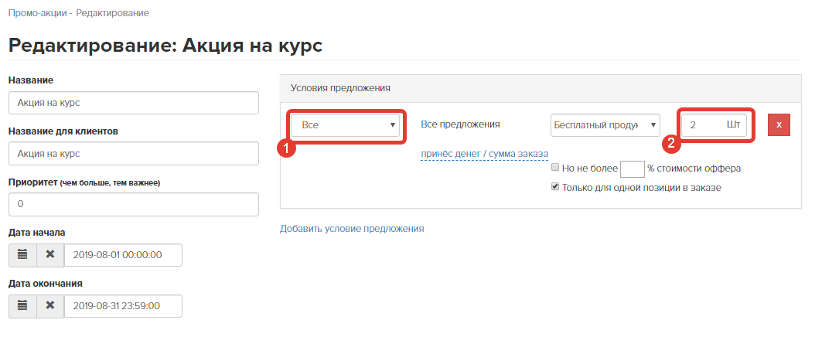Click the 'Дата окончания' label
Viewport: 815px width, 337px height.
tap(45, 284)
